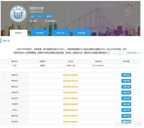
Task: Click the phone number 021-65982643
Action: click(x=98, y=66)
